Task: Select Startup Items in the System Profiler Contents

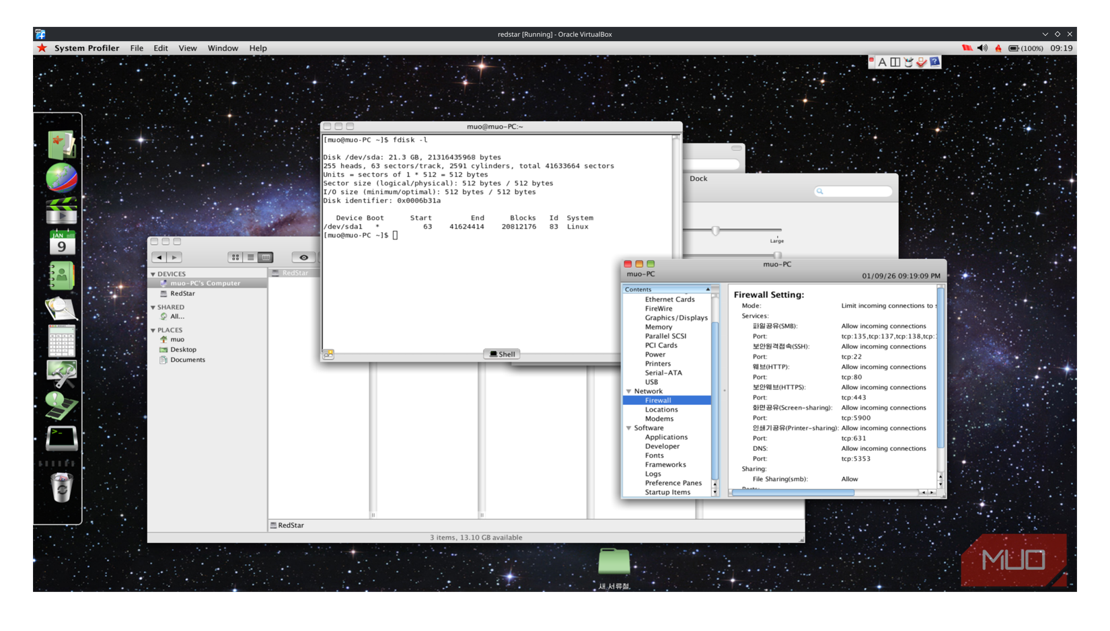Action: (x=669, y=492)
